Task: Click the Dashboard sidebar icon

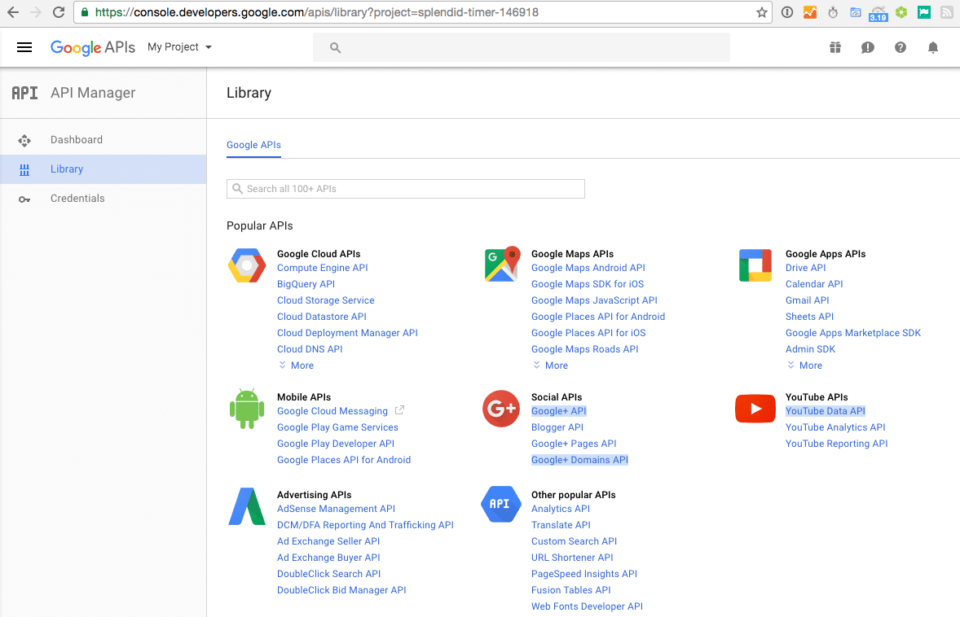Action: pos(24,141)
